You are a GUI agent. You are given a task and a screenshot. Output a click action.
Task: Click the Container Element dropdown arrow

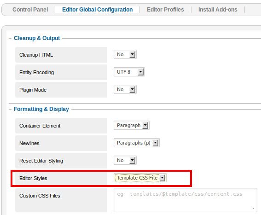[x=145, y=125]
